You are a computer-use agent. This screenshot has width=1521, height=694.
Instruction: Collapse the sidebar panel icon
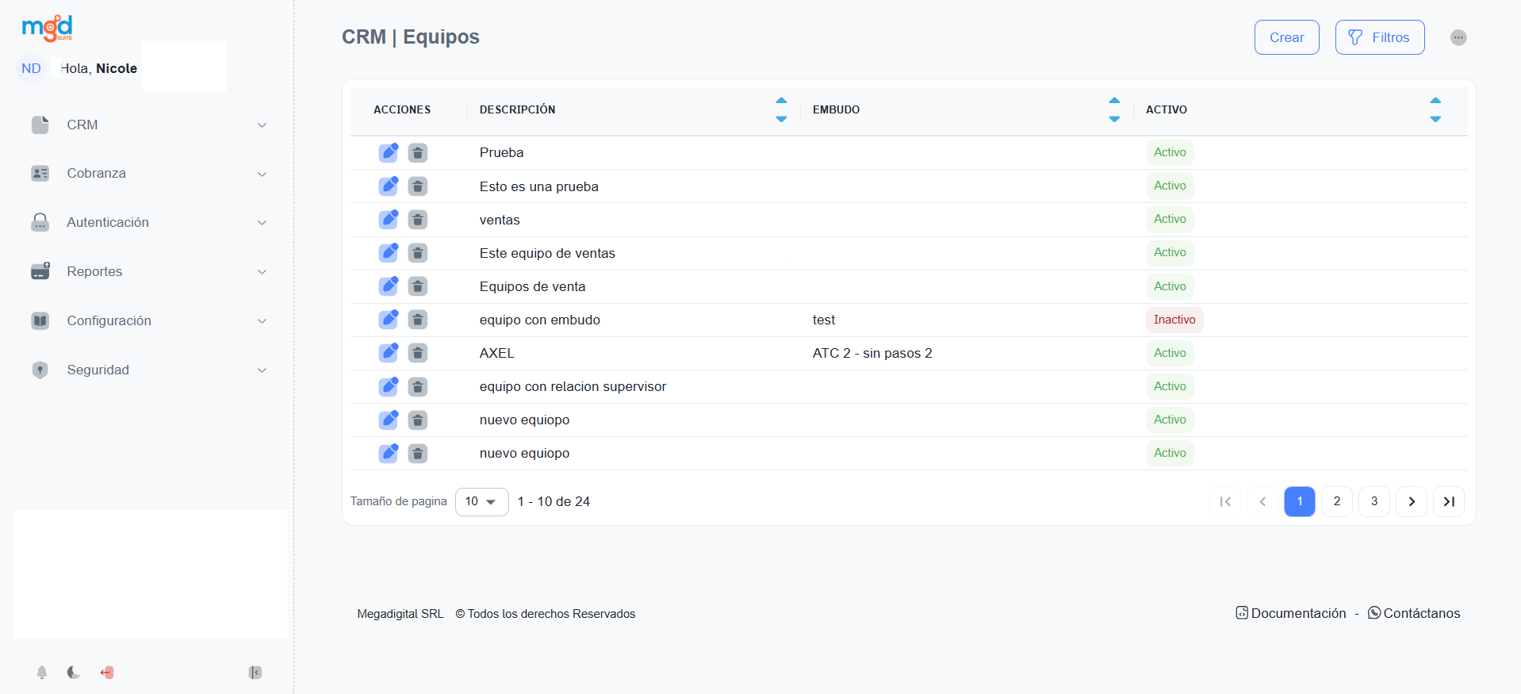pos(255,673)
